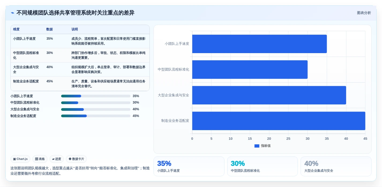Click the 中型团队流程标准化 progress bar
The width and height of the screenshot is (382, 187).
[x=96, y=102]
